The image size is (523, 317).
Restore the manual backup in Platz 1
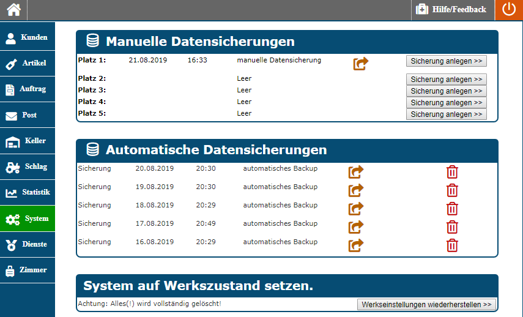(x=361, y=63)
